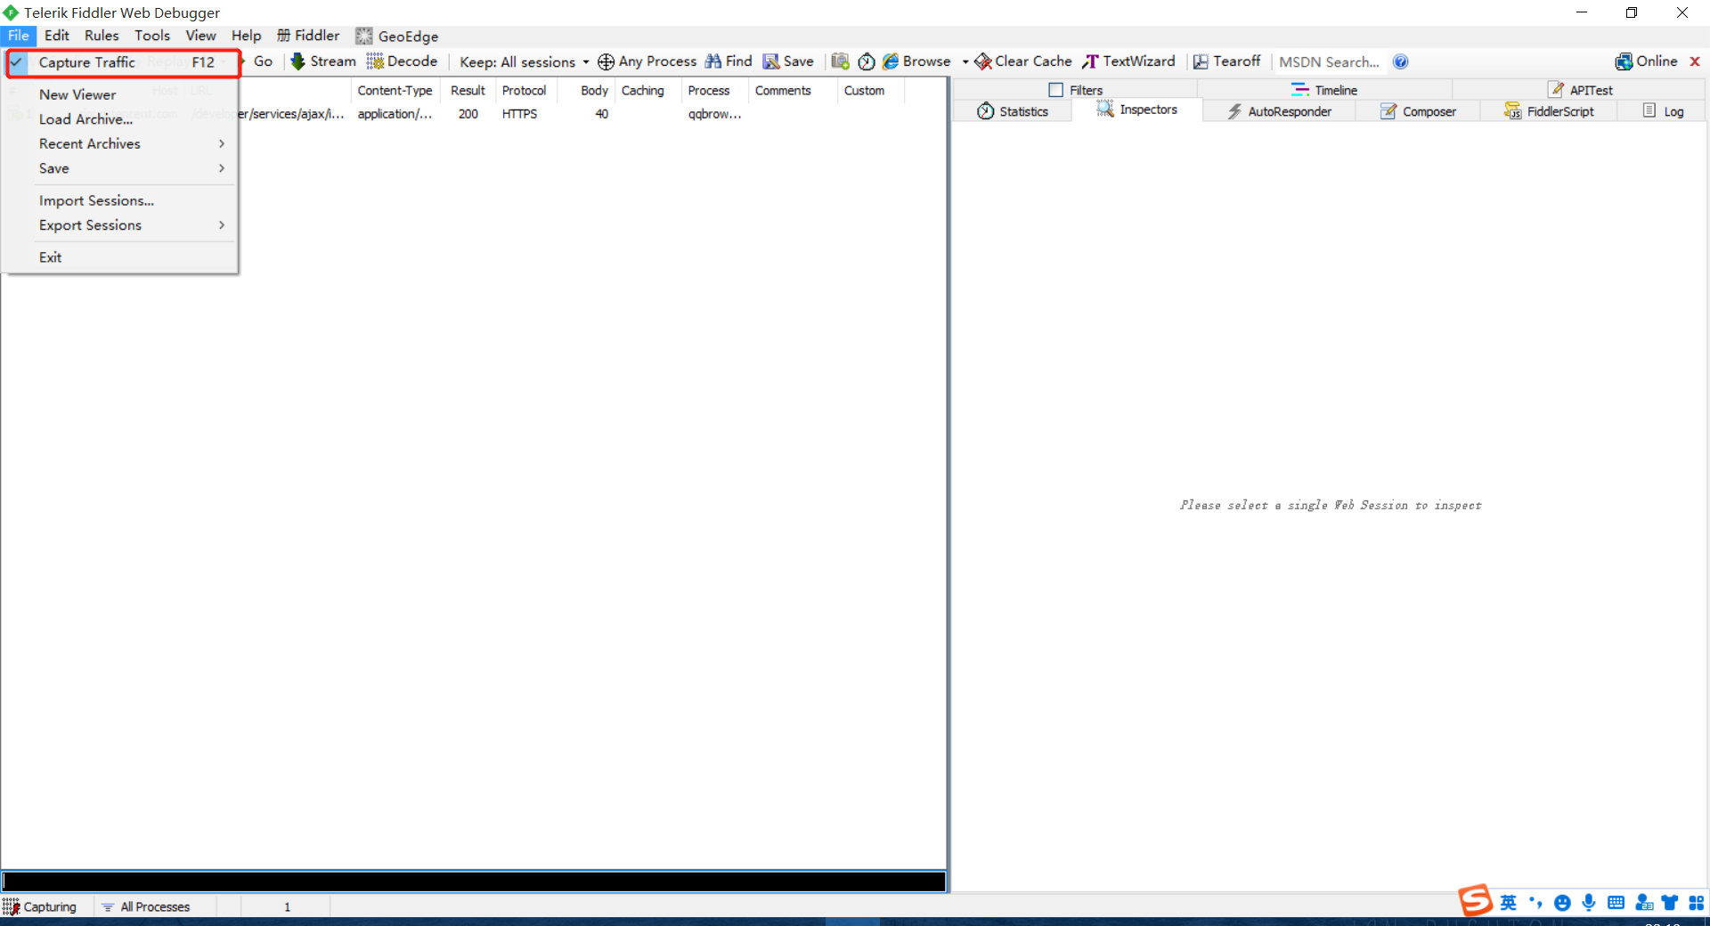Viewport: 1710px width, 926px height.
Task: Click the Decode toolbar icon
Action: pos(375,61)
